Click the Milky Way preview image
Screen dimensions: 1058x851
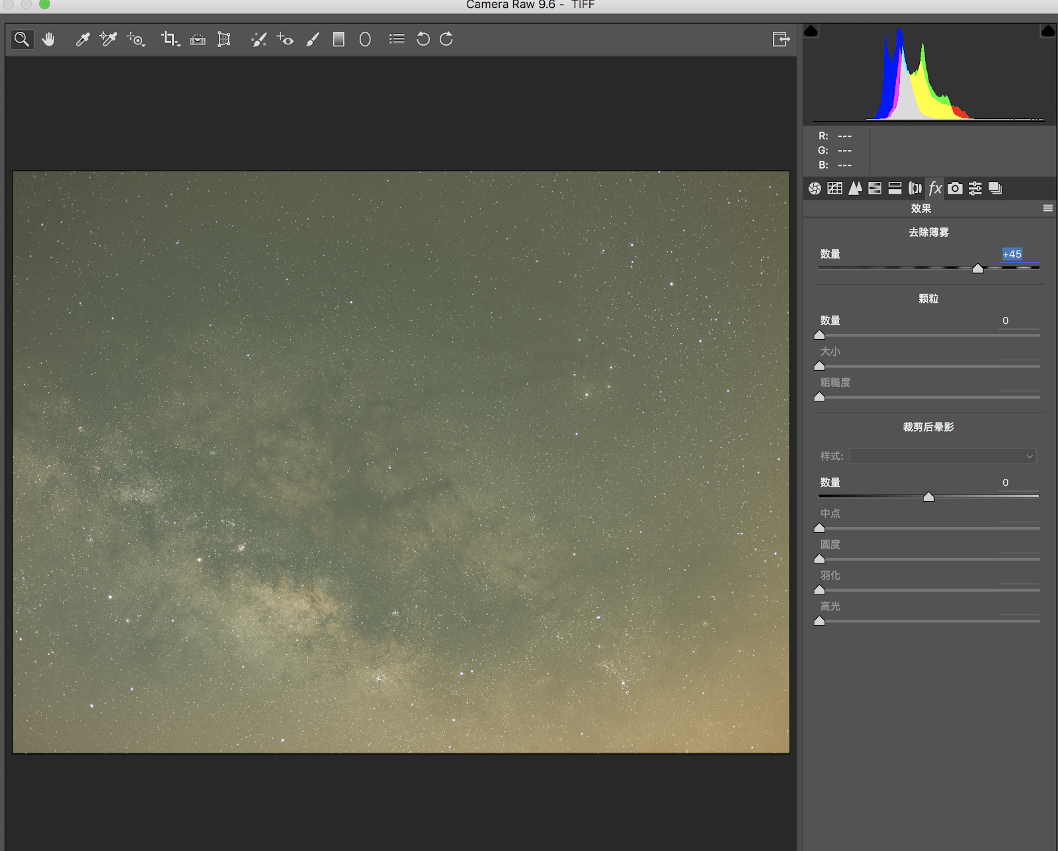(x=401, y=462)
